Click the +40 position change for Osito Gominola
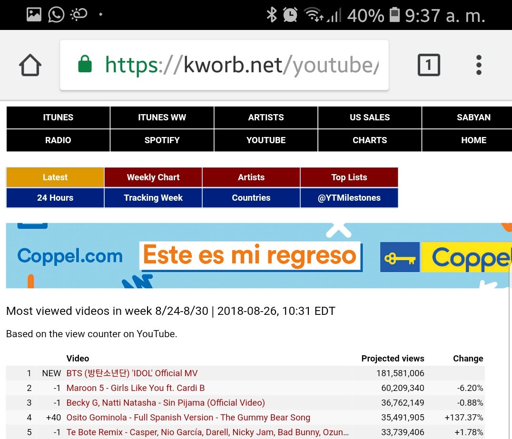 54,418
